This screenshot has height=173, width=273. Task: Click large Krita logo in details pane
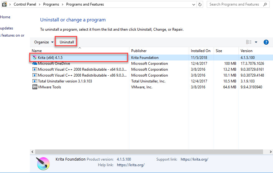click(x=43, y=164)
